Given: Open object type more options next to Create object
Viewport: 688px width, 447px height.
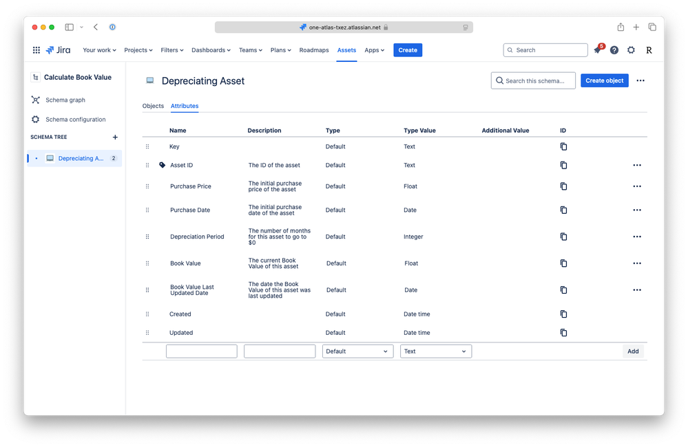Looking at the screenshot, I should (x=640, y=80).
